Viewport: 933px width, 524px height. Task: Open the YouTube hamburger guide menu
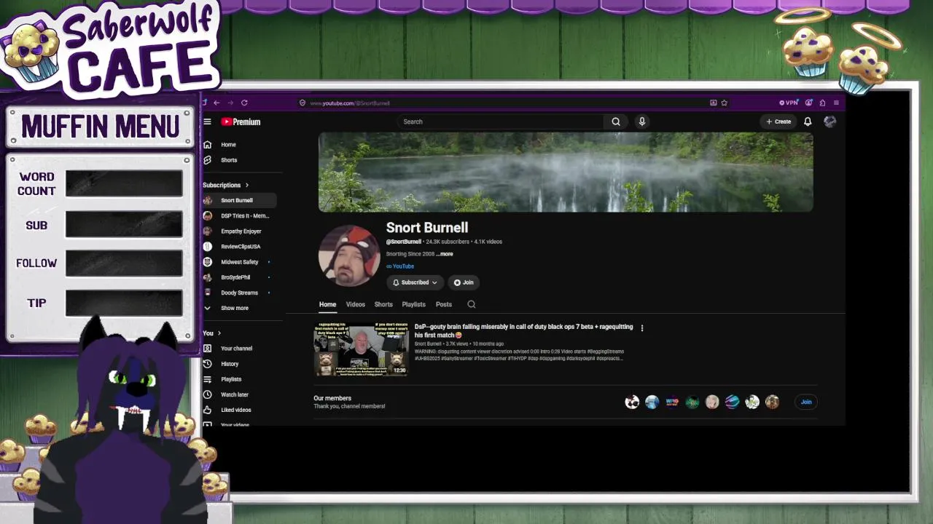click(x=208, y=122)
